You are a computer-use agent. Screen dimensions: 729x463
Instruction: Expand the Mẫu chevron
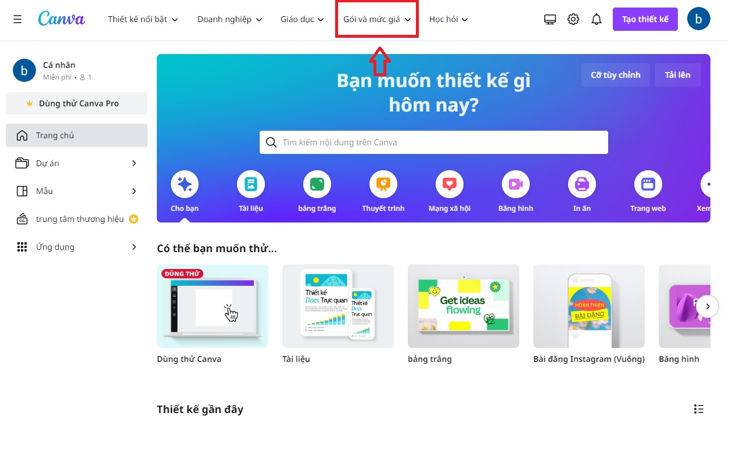point(134,191)
